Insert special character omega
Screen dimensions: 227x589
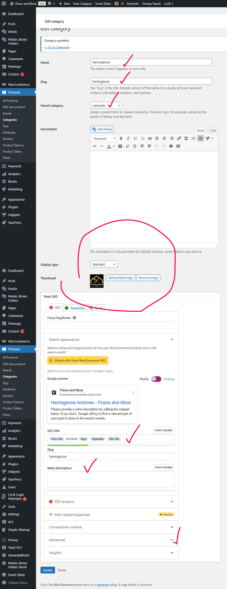(135, 146)
